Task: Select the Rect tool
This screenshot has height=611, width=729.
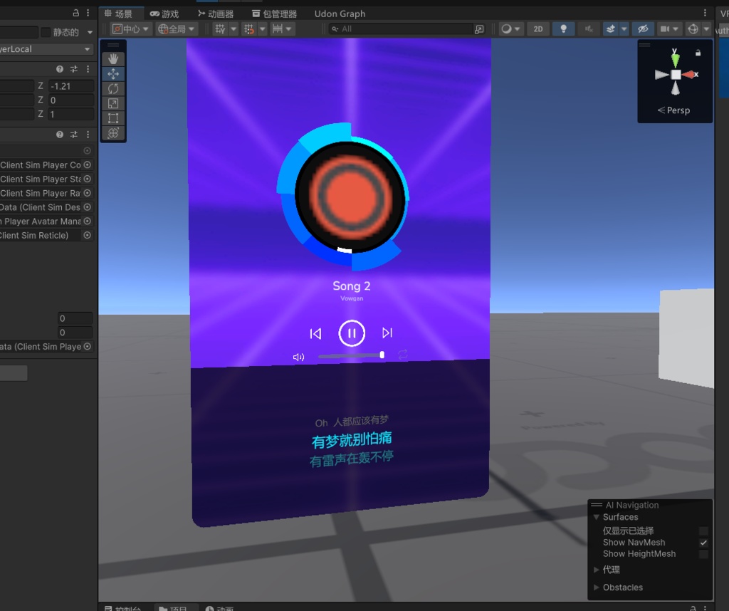Action: [x=112, y=118]
